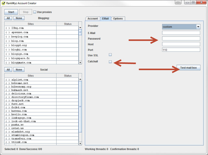
Task: Toggle the 23hq.com site selection
Action: pyautogui.click(x=8, y=28)
